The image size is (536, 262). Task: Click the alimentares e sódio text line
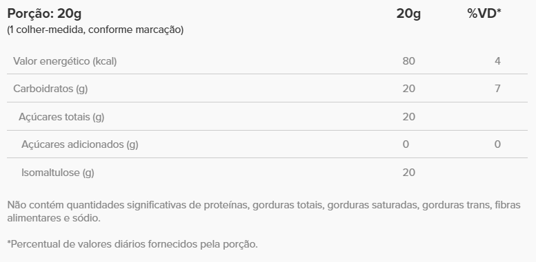click(x=54, y=218)
